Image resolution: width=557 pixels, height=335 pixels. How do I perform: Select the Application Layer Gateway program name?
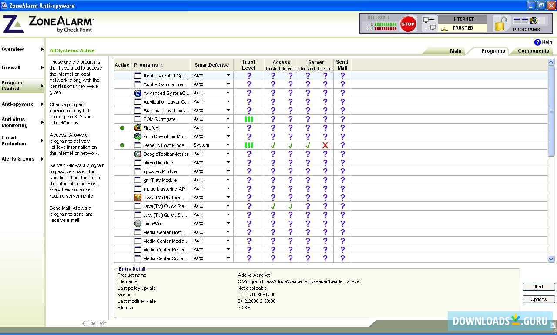coord(166,102)
